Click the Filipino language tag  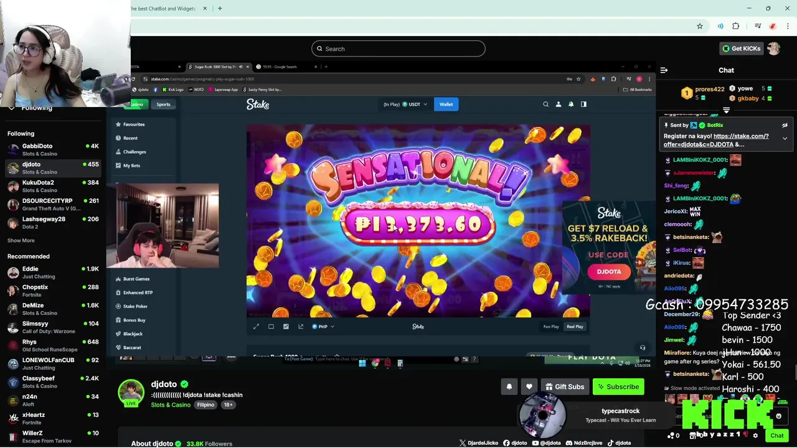tap(205, 405)
